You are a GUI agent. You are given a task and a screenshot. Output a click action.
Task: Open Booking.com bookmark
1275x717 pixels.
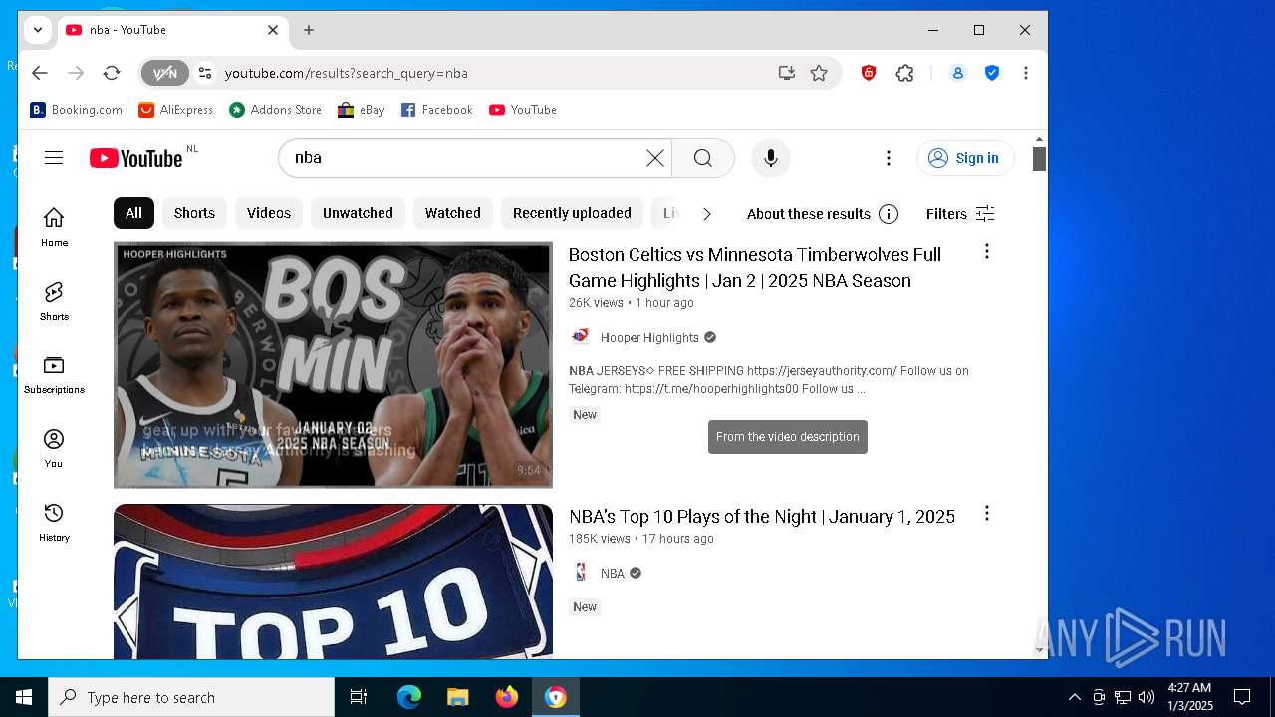[77, 110]
